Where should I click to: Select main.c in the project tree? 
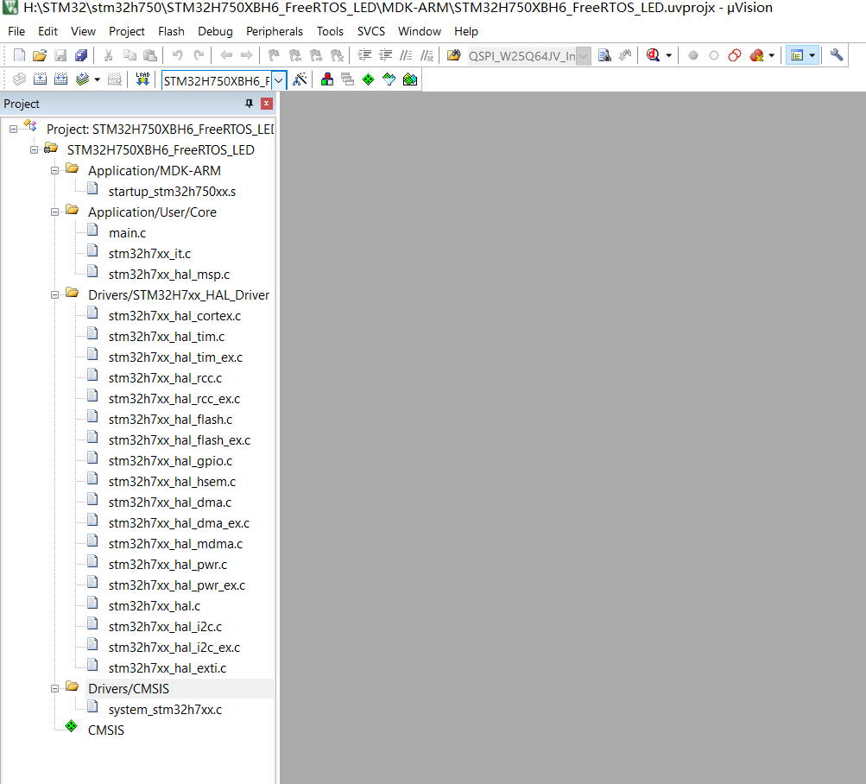127,233
